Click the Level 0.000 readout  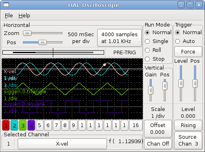pyautogui.click(x=188, y=113)
